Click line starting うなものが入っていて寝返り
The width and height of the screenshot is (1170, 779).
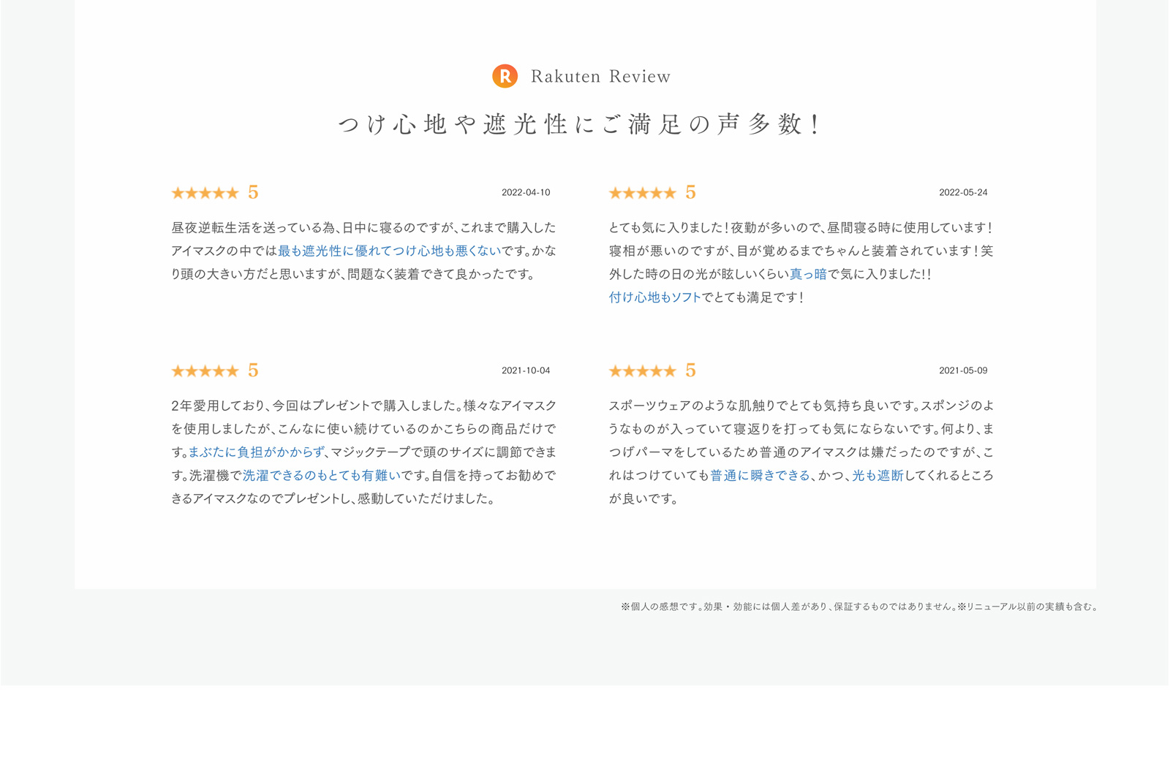(801, 429)
